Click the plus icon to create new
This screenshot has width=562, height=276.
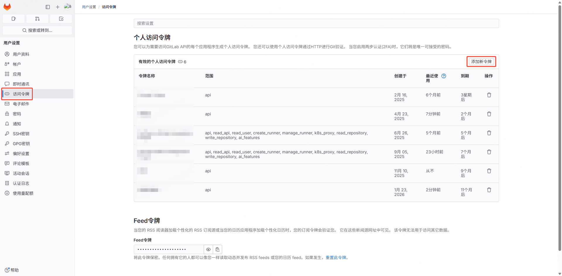tap(58, 7)
